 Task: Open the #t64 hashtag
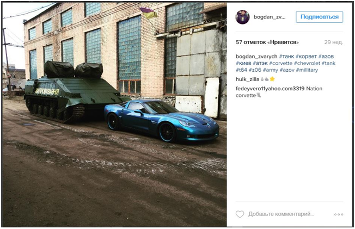[241, 70]
